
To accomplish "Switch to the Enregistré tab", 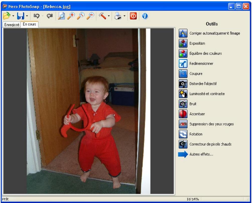I will (x=12, y=24).
